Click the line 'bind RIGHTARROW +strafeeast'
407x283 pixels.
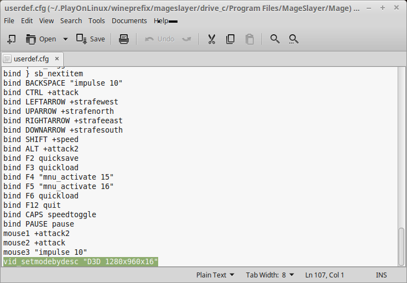[x=63, y=120]
